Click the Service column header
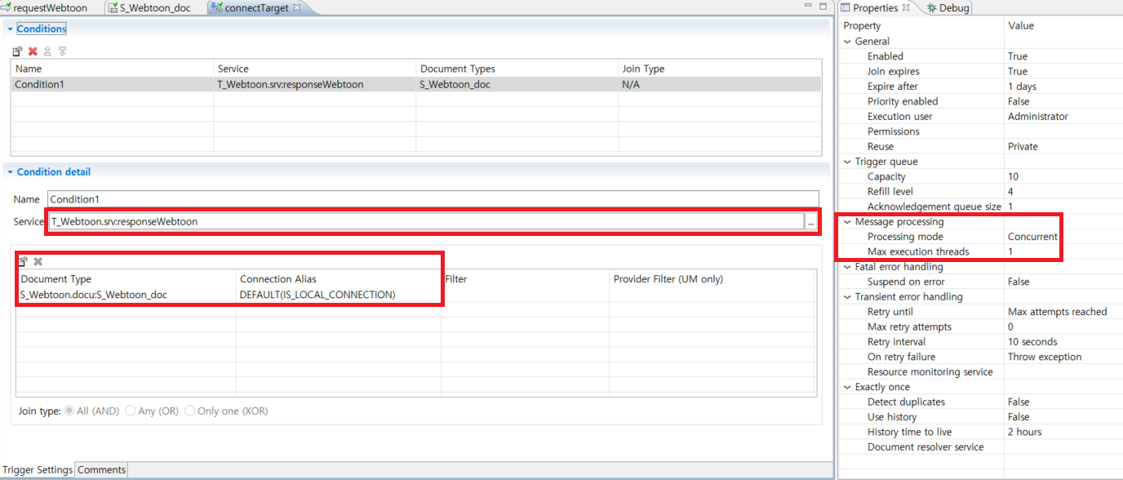Viewport: 1123px width, 480px height. [x=315, y=69]
